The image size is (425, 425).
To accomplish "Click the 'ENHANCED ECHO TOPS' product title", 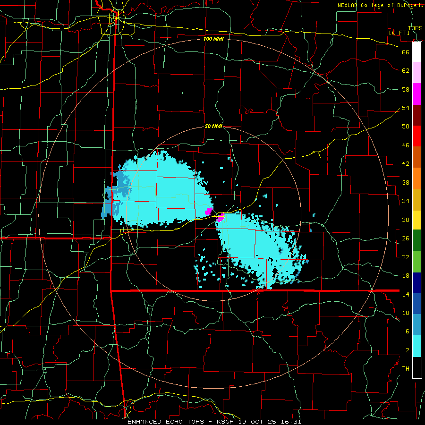I will 166,422.
